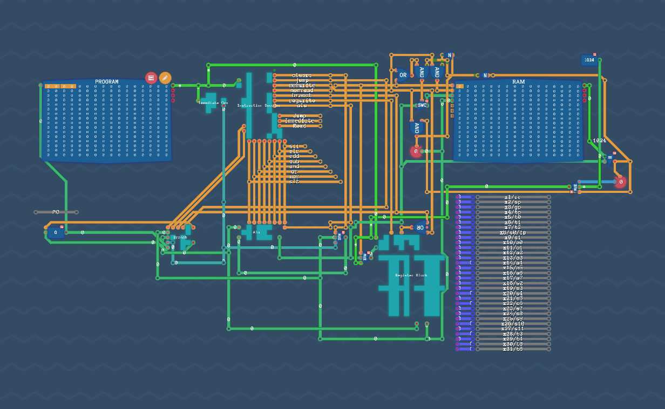Screen dimensions: 665x409
Task: Click the memwrite signal label
Action: (x=301, y=85)
